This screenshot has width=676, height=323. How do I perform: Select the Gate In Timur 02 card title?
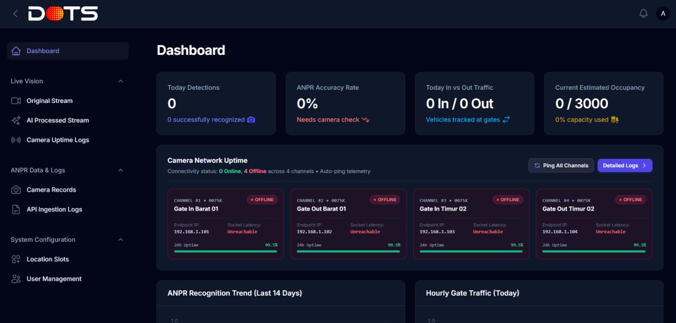(443, 209)
